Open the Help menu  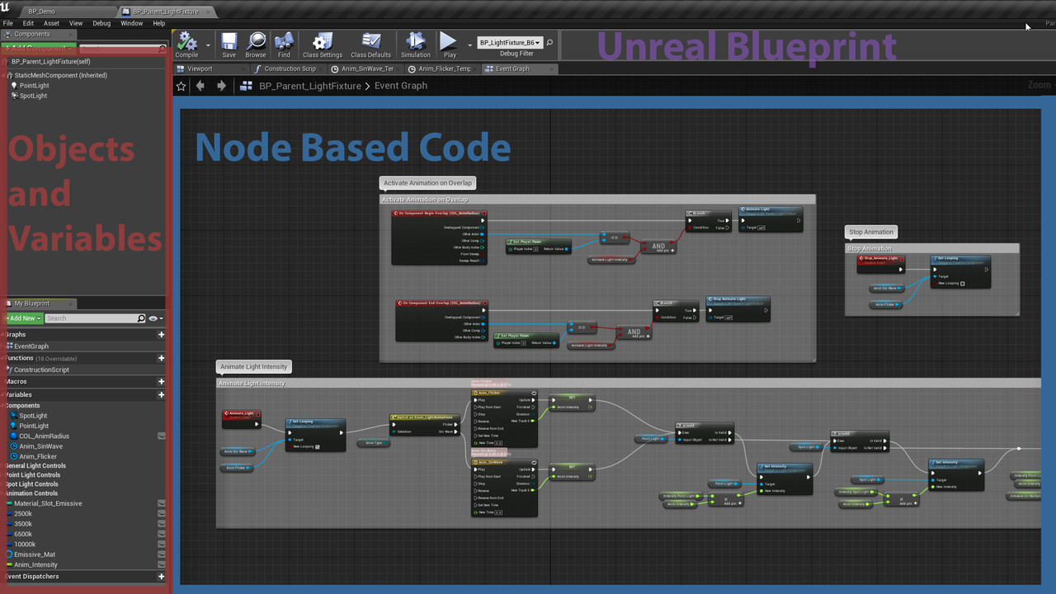[159, 23]
